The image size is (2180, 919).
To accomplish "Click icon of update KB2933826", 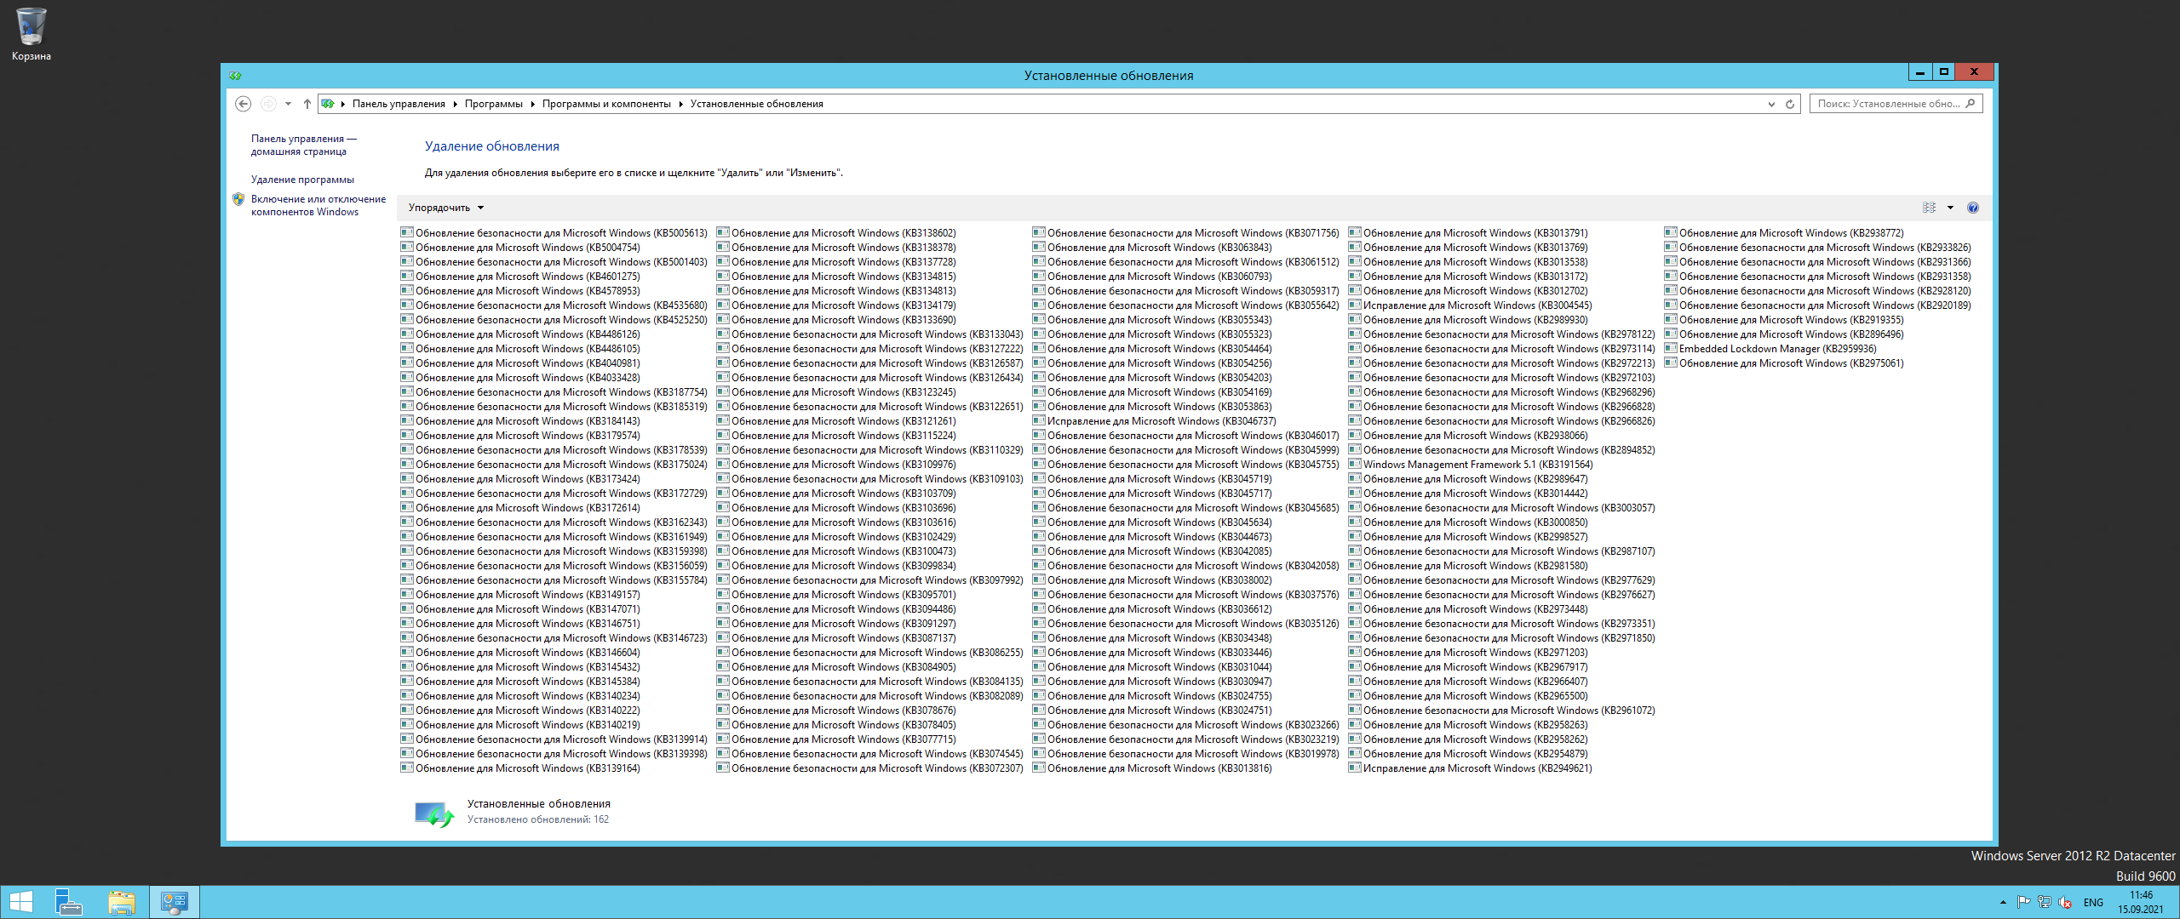I will pyautogui.click(x=1671, y=248).
